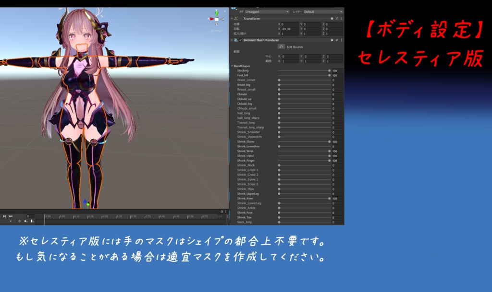This screenshot has height=292, width=492.
Task: Click the Skinned Mesh Renderer component icon
Action: coord(236,40)
